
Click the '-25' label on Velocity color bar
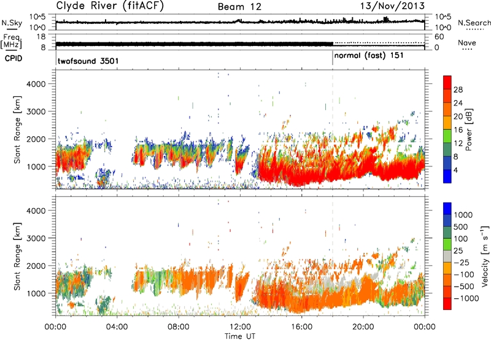tap(461, 263)
